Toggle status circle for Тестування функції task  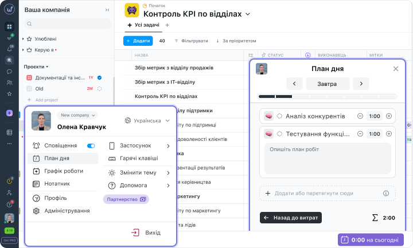click(279, 134)
